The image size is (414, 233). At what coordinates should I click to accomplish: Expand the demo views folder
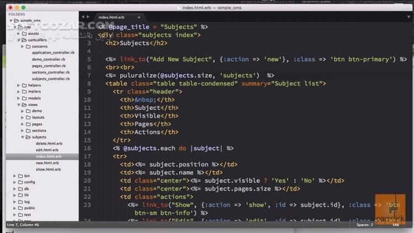click(x=22, y=111)
